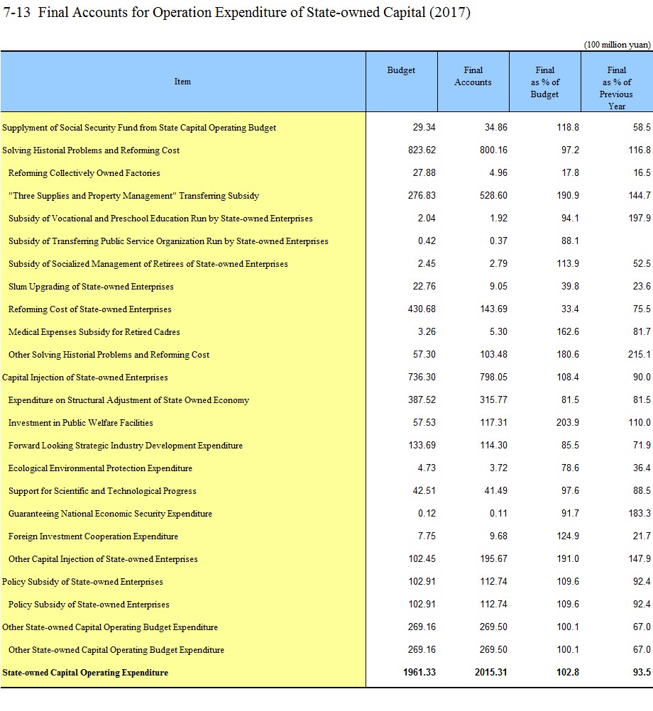The image size is (653, 711).
Task: Click the 'Final as % of Budget' header
Action: [x=544, y=82]
